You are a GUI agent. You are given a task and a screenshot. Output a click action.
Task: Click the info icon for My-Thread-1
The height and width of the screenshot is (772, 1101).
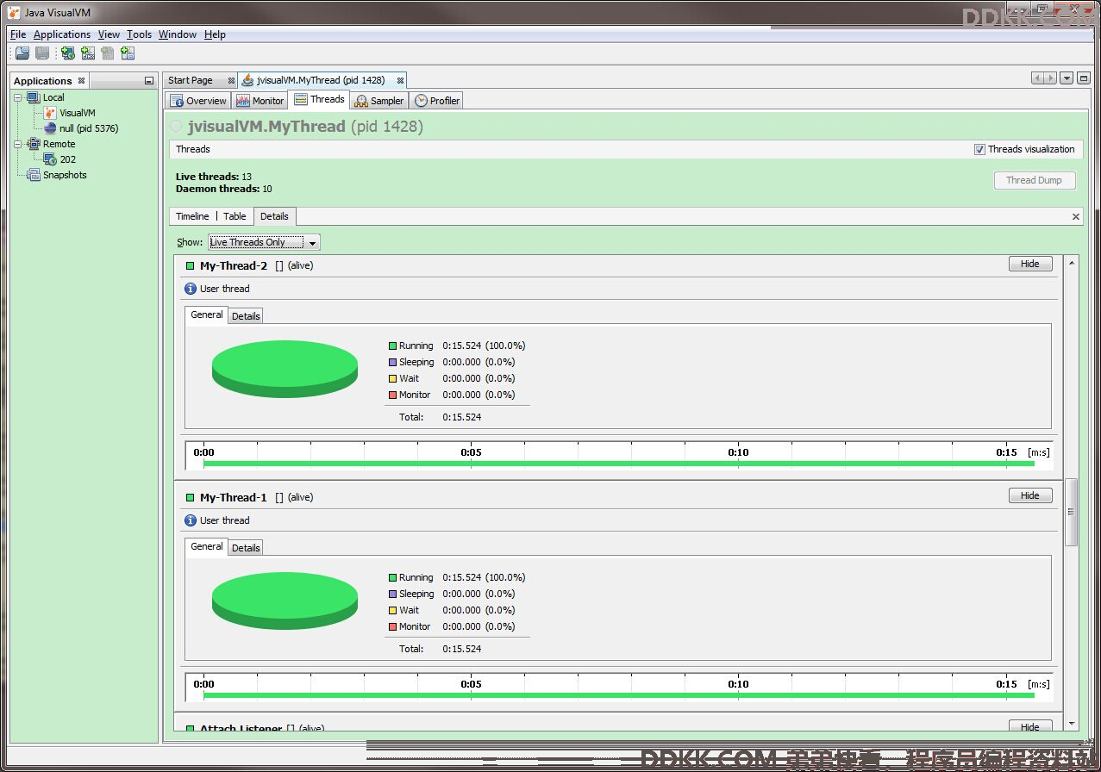coord(191,520)
